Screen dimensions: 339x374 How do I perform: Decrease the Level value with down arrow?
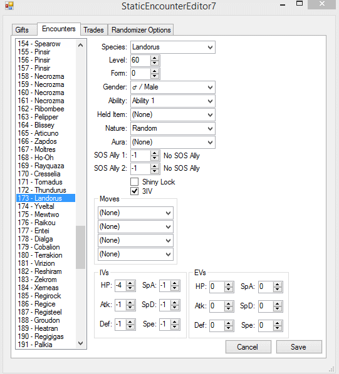click(155, 63)
